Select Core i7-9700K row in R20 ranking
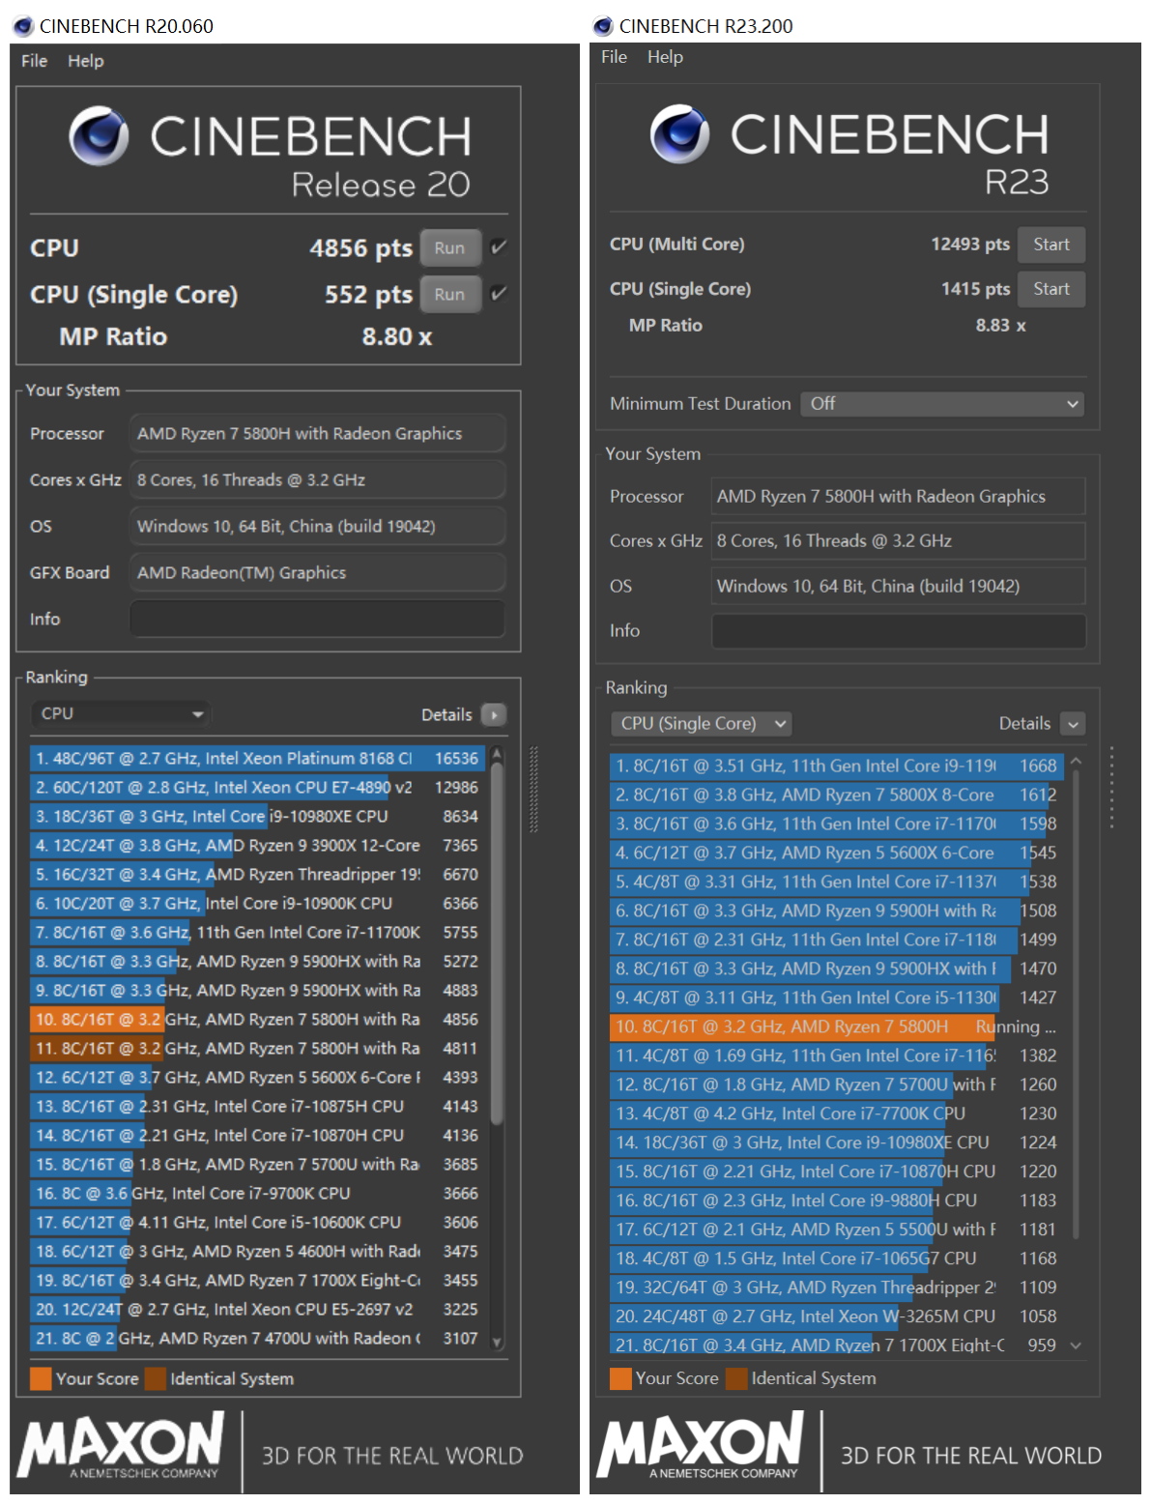Viewport: 1151px width, 1504px height. point(258,1194)
